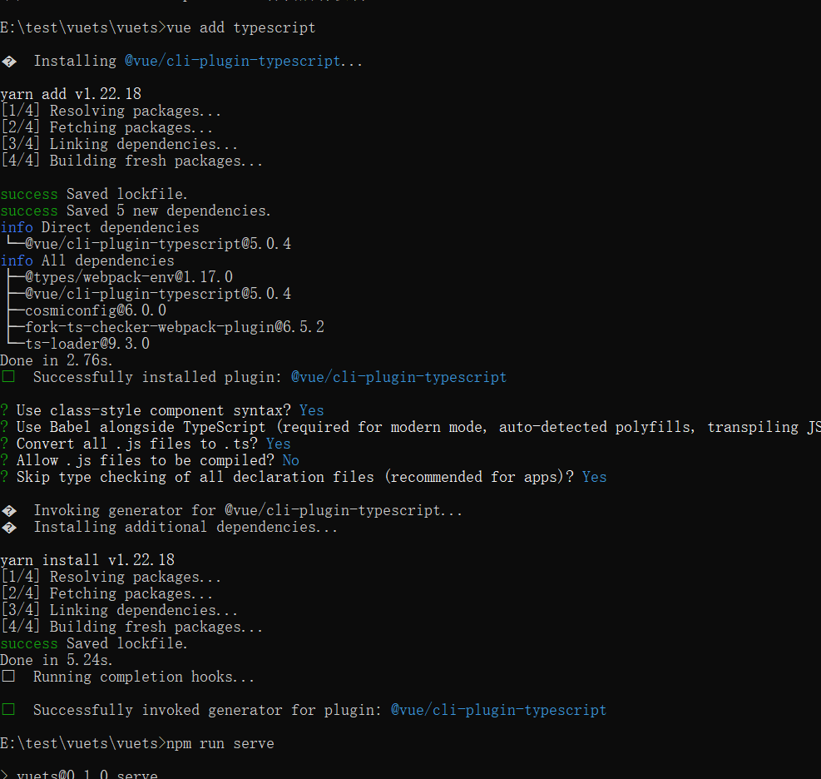This screenshot has height=779, width=821.
Task: Click '[2/4] Fetching packages...' under yarn add
Action: [106, 127]
